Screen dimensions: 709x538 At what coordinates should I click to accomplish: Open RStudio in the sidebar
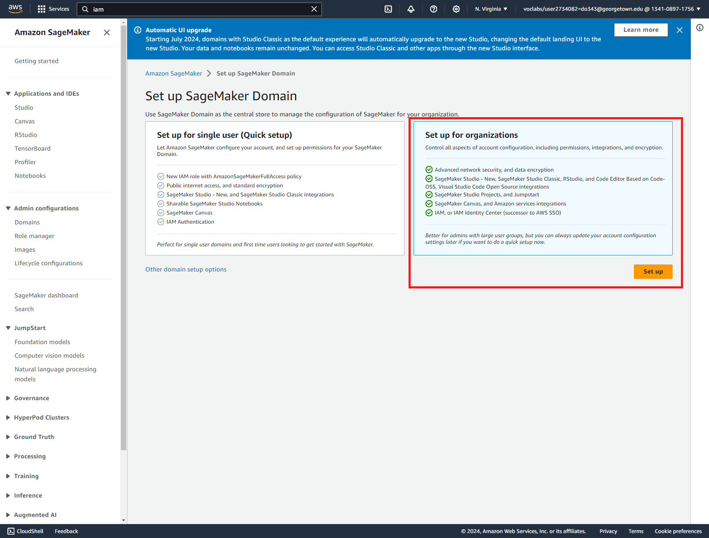[x=26, y=135]
